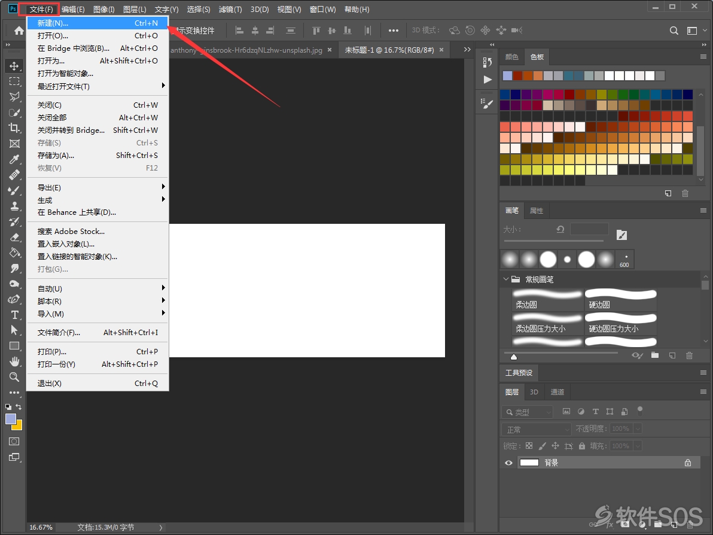Select the Crop tool
713x535 pixels.
14,128
